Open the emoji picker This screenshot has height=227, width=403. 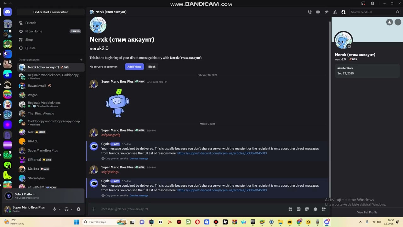315,209
